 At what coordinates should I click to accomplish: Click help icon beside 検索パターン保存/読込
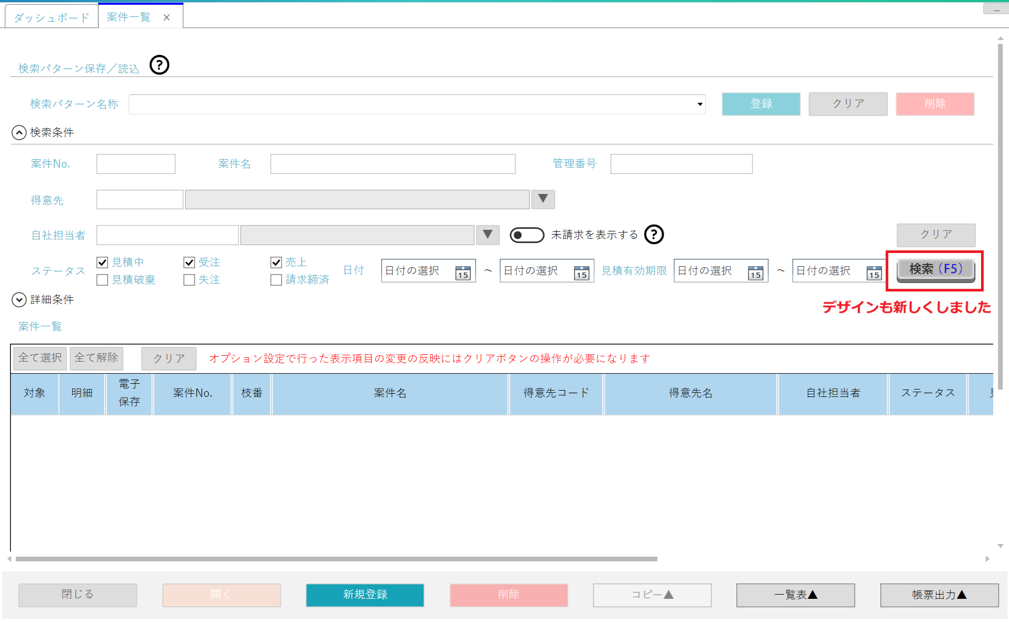pyautogui.click(x=159, y=65)
